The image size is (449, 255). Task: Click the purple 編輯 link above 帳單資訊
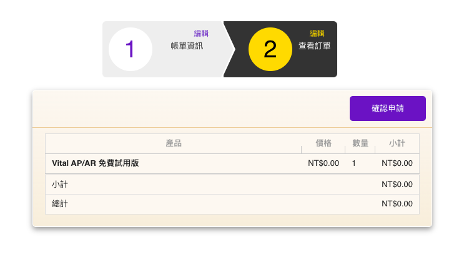click(201, 34)
